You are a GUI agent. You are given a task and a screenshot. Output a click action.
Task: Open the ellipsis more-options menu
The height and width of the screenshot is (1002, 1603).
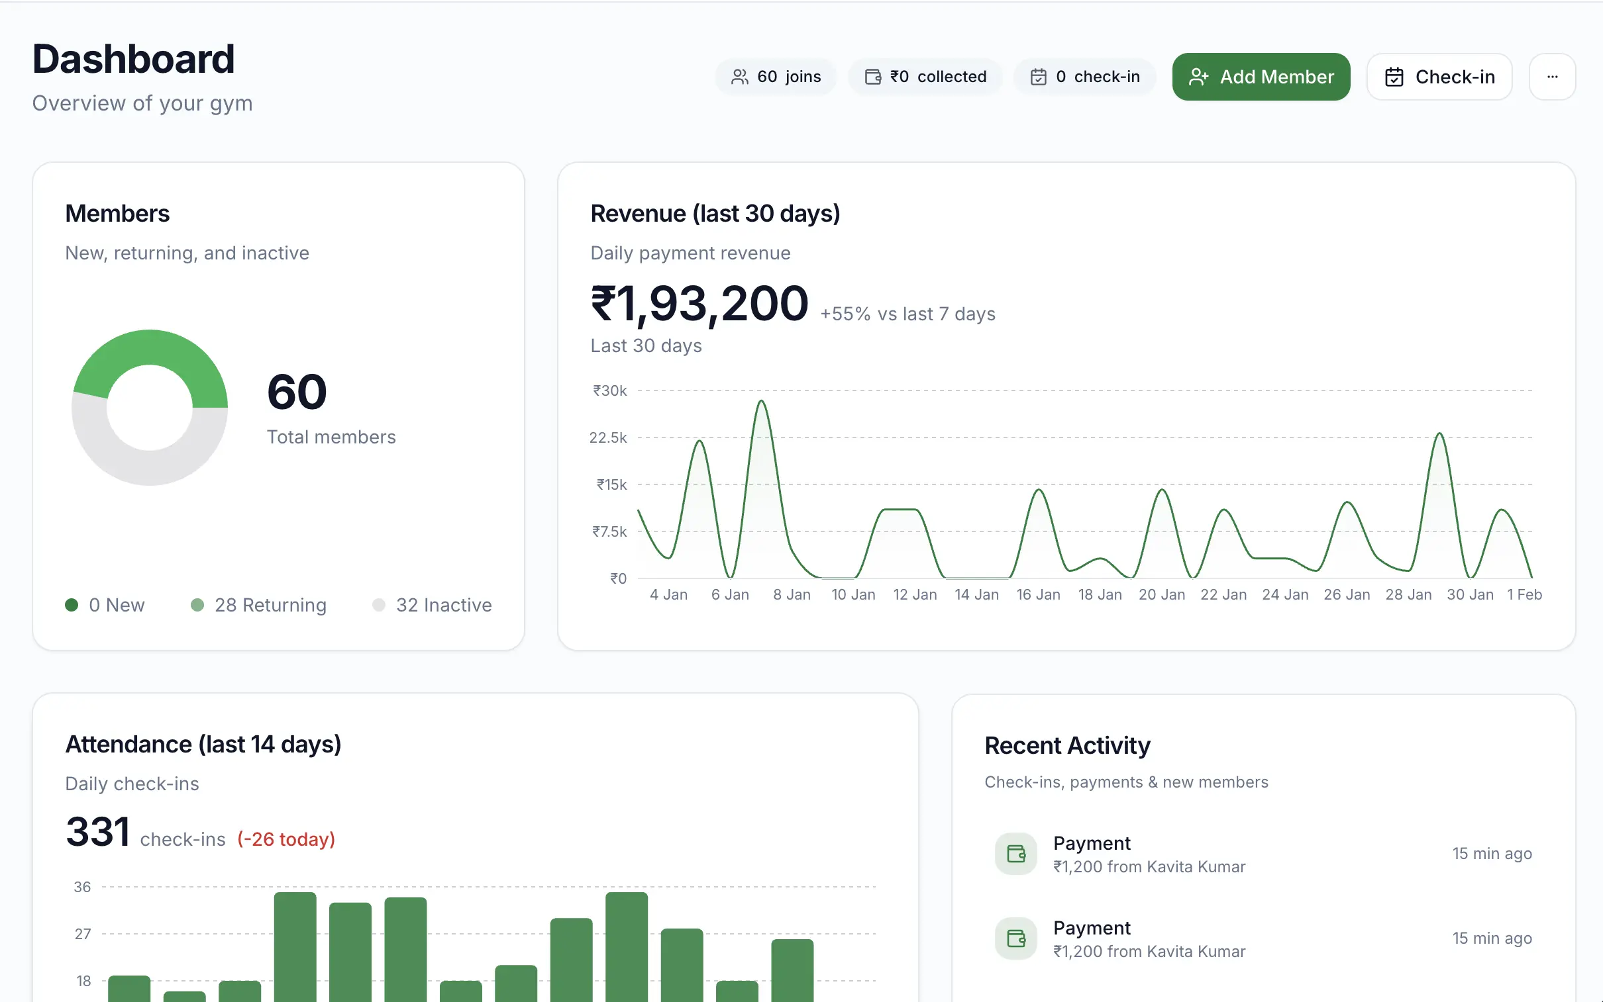click(x=1553, y=76)
